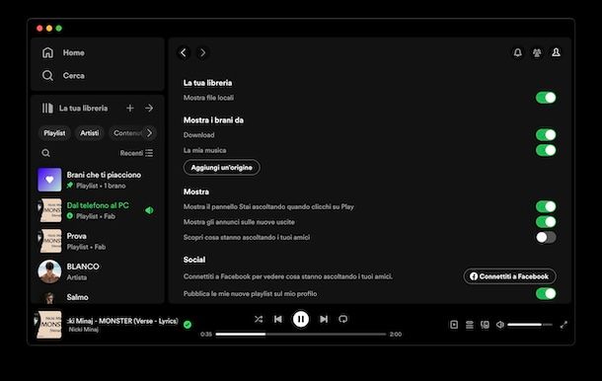Click Aggiungi un'origine button
This screenshot has width=602, height=381.
(x=221, y=168)
